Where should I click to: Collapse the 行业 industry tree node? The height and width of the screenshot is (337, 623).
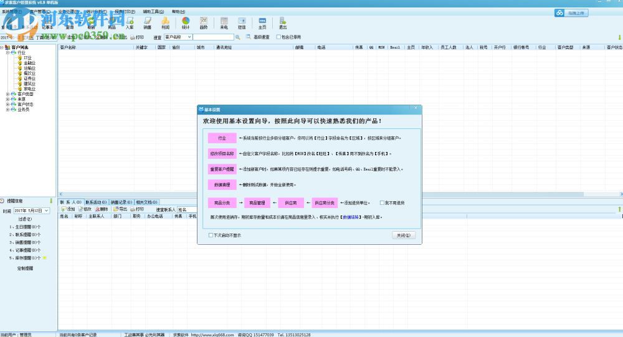(7, 52)
